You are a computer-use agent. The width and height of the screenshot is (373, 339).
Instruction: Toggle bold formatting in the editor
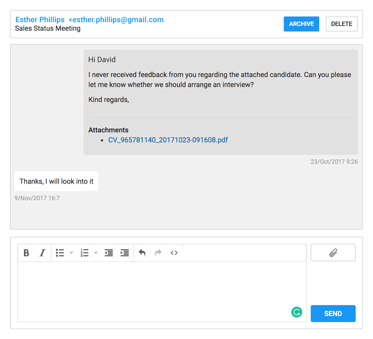pyautogui.click(x=26, y=253)
